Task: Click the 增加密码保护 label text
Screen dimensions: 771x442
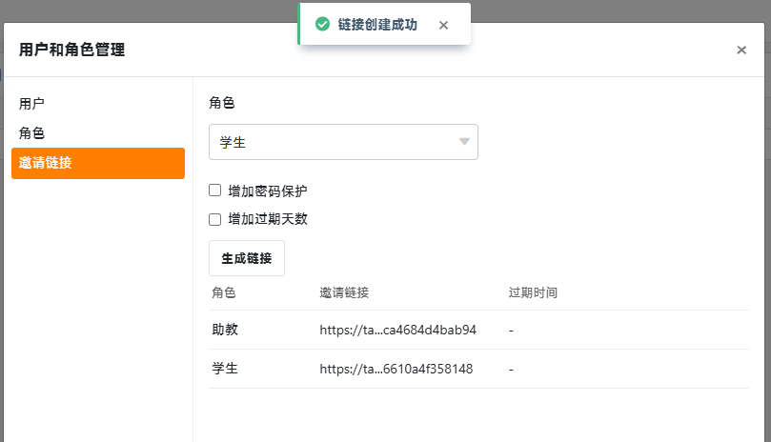Action: [x=268, y=191]
